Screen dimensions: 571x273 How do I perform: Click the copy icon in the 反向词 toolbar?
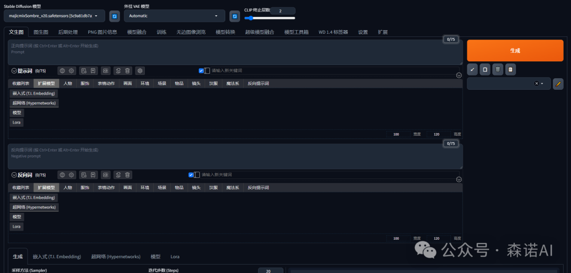(118, 175)
